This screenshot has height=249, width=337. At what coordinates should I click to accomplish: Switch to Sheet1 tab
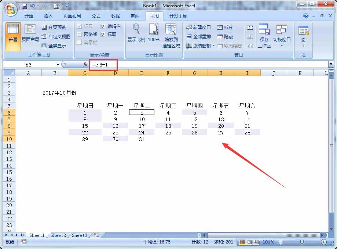pyautogui.click(x=37, y=235)
